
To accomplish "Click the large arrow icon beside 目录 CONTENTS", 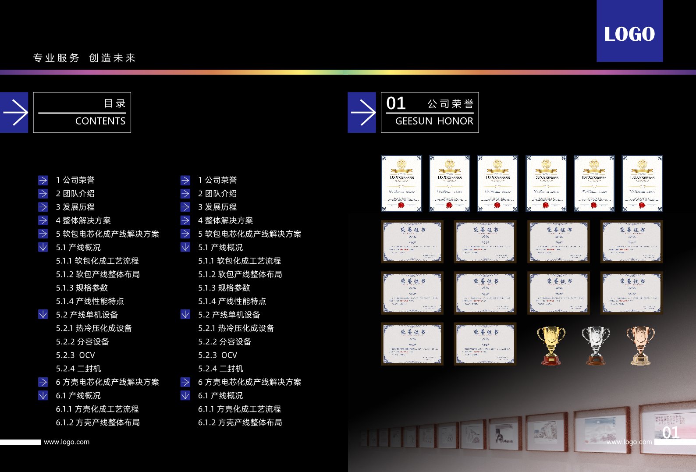I will tap(14, 113).
